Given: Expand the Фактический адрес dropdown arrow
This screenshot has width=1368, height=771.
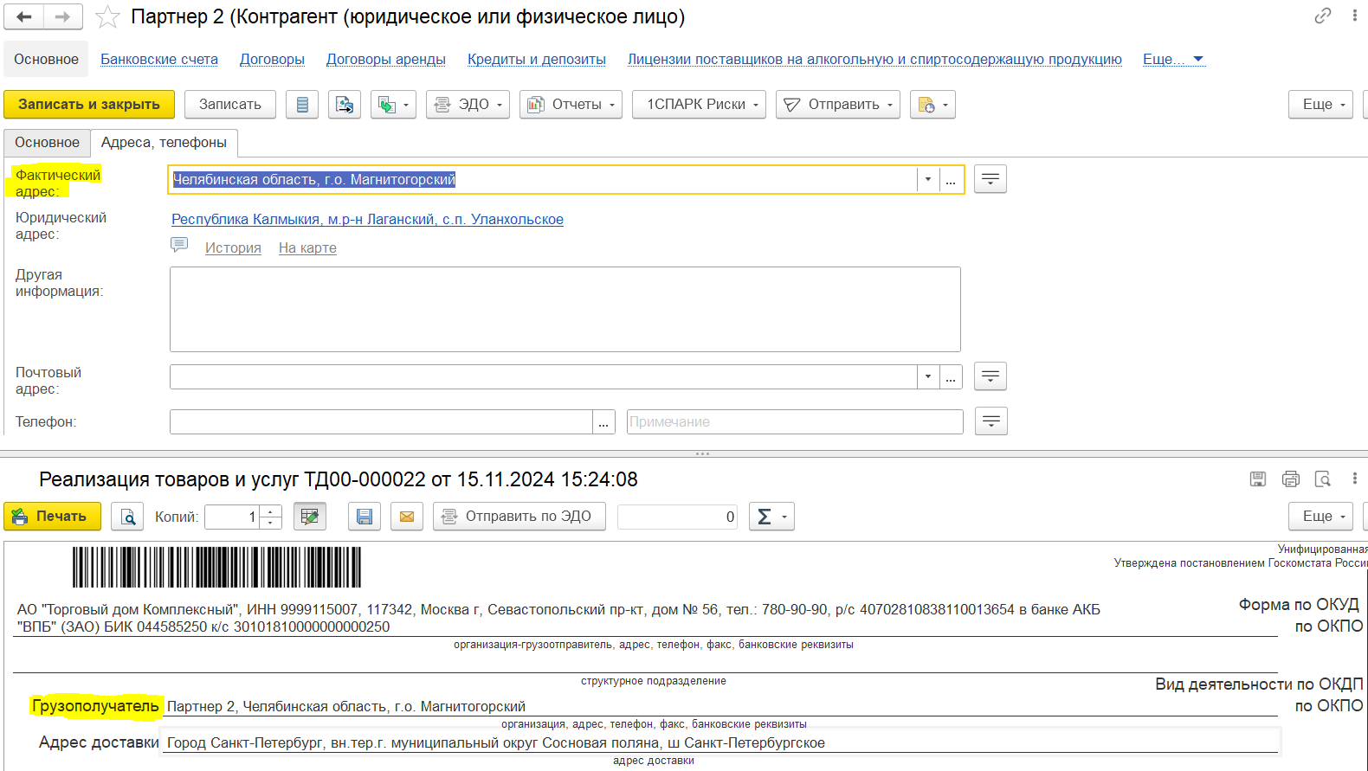Looking at the screenshot, I should (x=927, y=180).
